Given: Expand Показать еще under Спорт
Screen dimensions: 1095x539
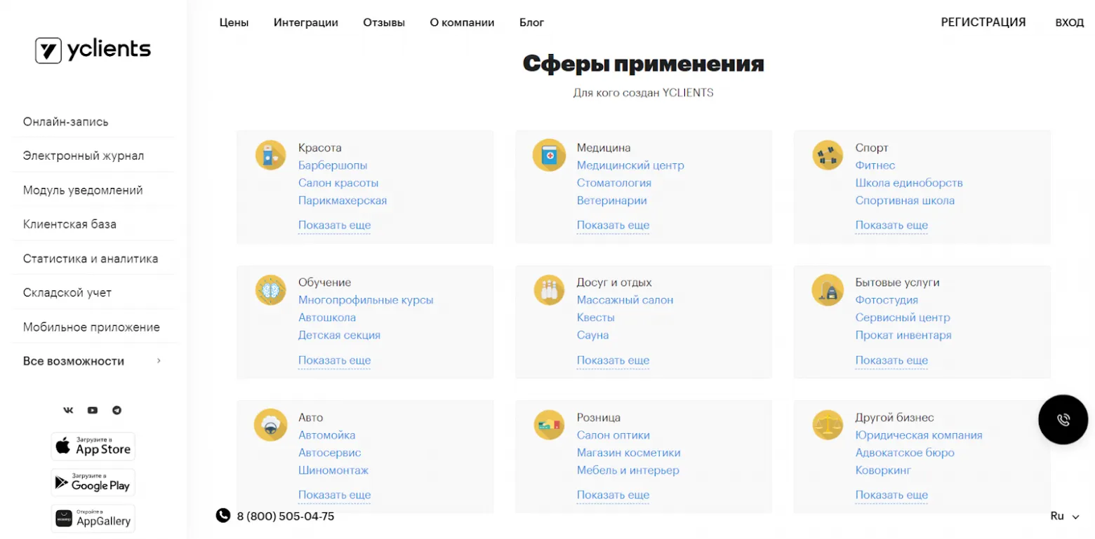Looking at the screenshot, I should (x=891, y=226).
